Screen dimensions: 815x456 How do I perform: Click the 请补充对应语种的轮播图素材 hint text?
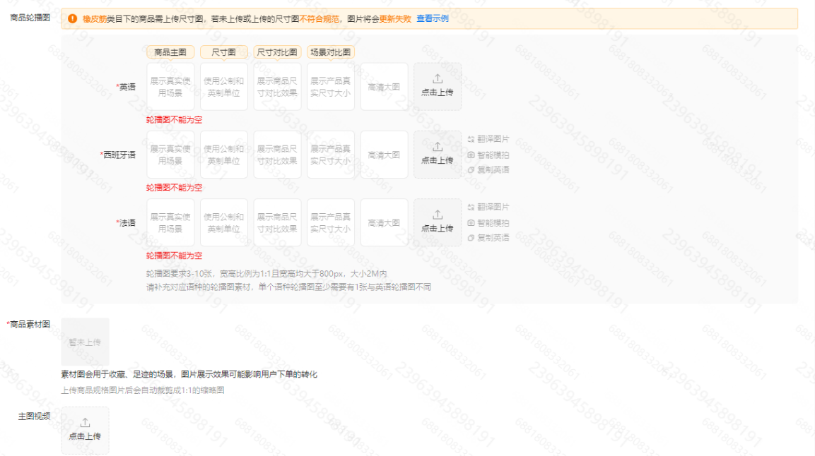pos(288,287)
